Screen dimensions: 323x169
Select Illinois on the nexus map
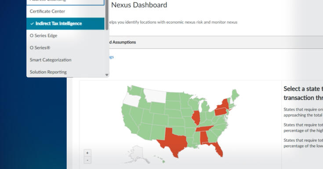(196, 118)
